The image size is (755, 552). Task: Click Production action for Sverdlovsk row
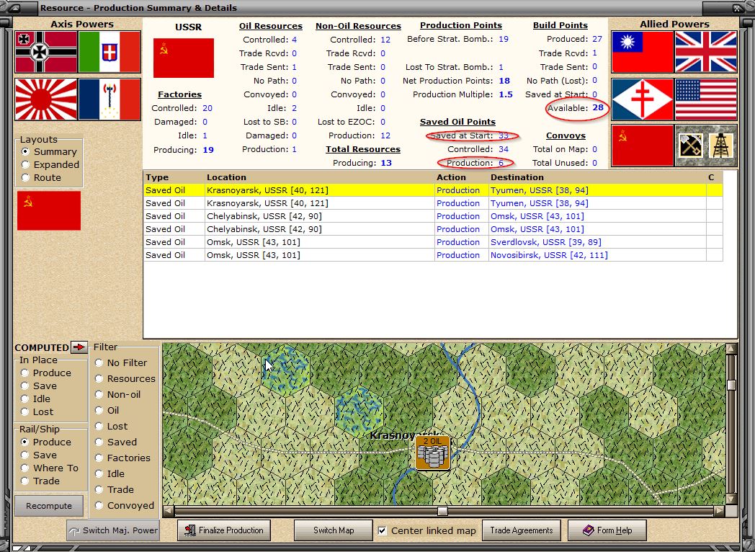tap(458, 242)
